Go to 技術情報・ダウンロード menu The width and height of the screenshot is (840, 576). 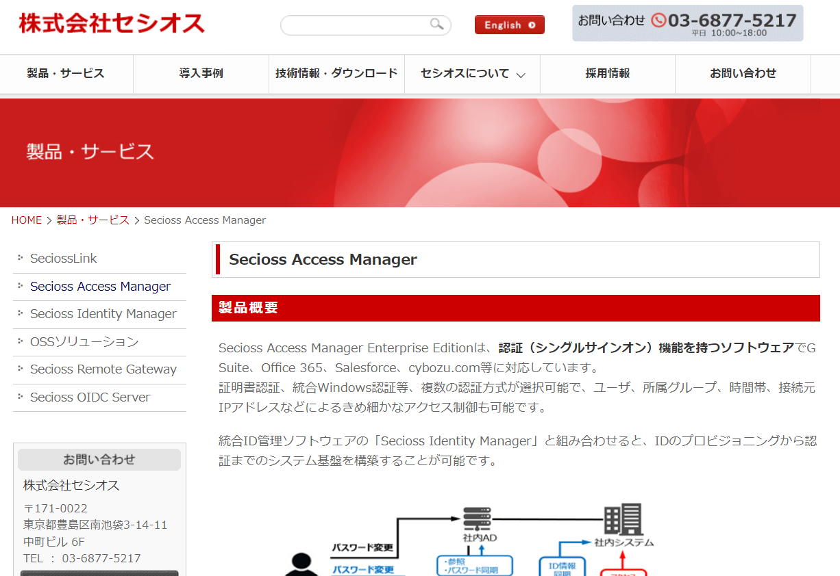(x=336, y=73)
